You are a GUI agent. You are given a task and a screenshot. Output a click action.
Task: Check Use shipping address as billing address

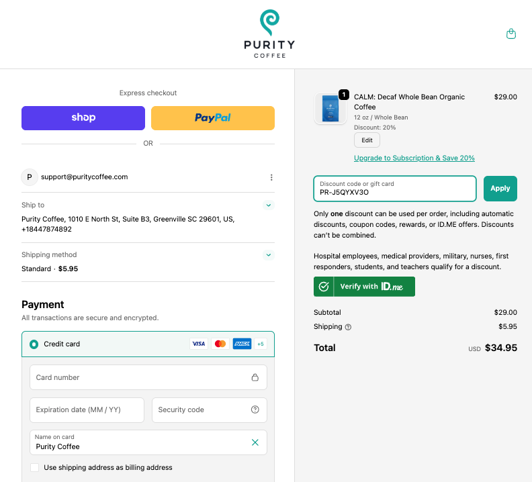(35, 467)
